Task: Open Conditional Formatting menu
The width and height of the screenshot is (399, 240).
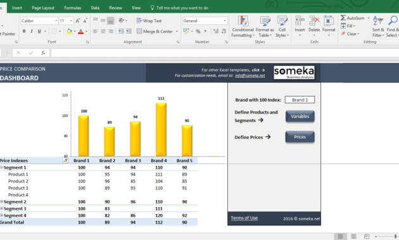Action: [243, 27]
